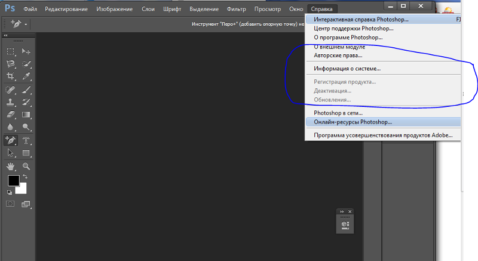This screenshot has width=478, height=261.
Task: Select the Brush tool
Action: [26, 90]
